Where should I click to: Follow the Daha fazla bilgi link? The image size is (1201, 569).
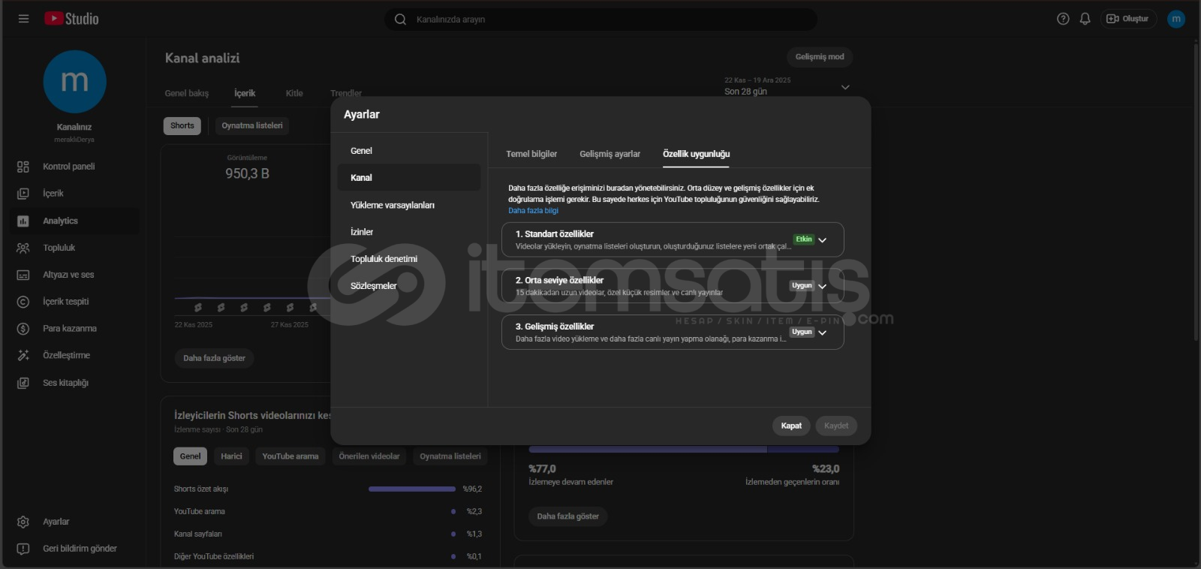533,211
